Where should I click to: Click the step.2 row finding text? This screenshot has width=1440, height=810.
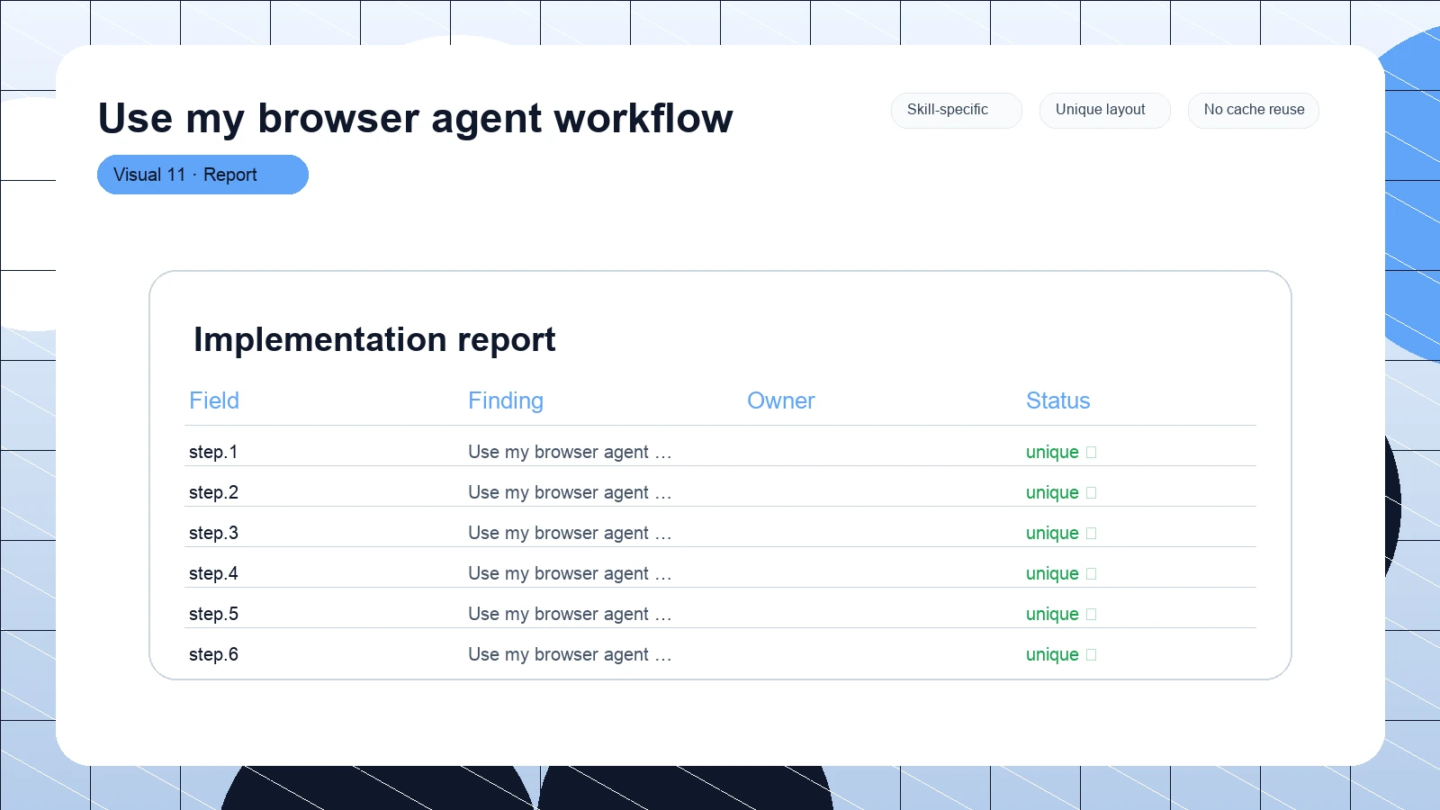pyautogui.click(x=570, y=492)
